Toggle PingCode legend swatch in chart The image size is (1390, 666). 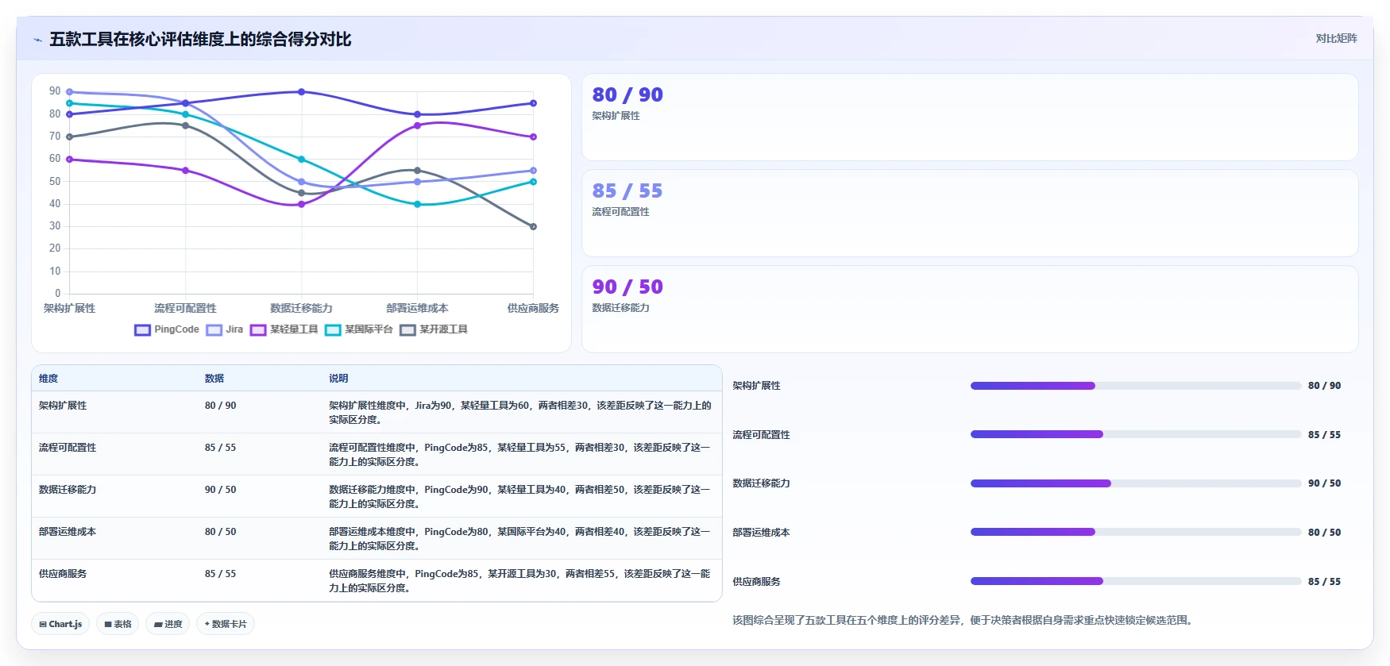tap(142, 330)
